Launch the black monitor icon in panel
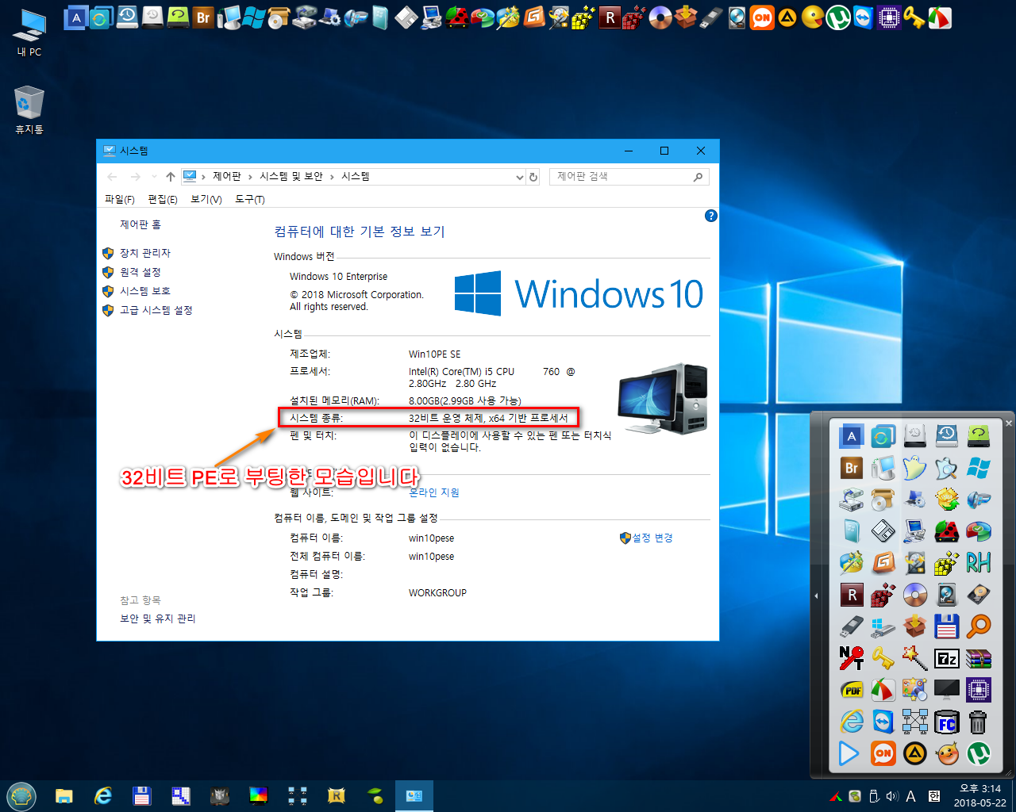 point(946,690)
